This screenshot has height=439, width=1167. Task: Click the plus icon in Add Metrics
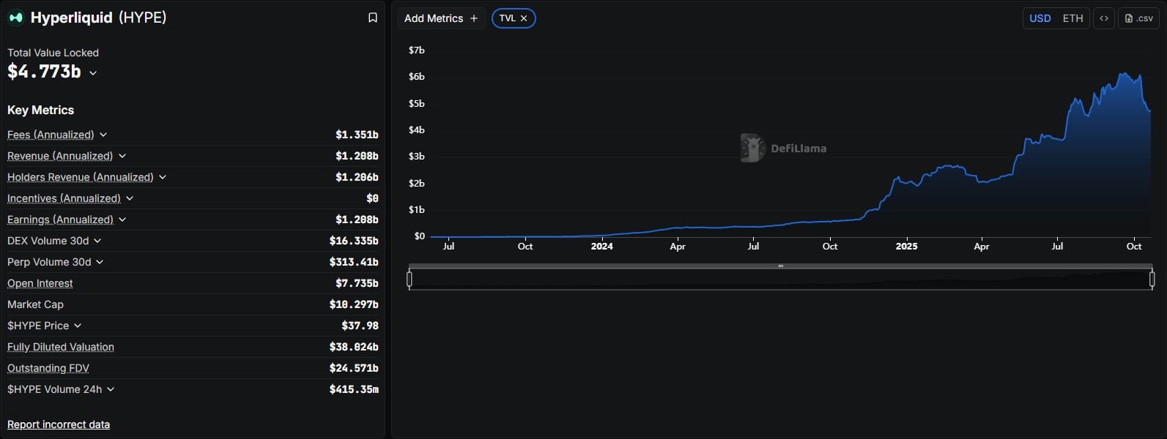474,18
